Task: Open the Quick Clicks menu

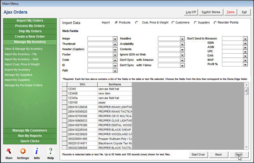Action: [30, 141]
